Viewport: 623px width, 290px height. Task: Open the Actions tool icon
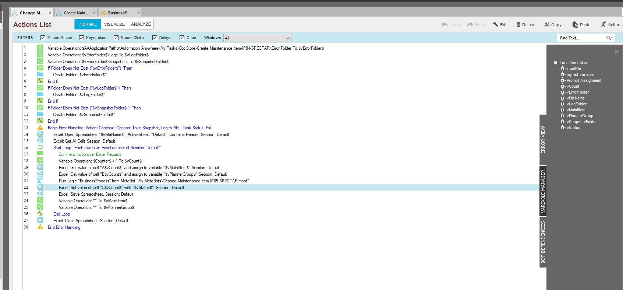603,24
